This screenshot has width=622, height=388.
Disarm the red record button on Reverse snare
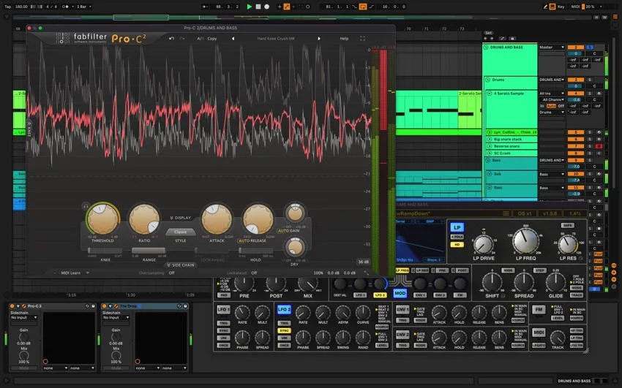(x=599, y=146)
